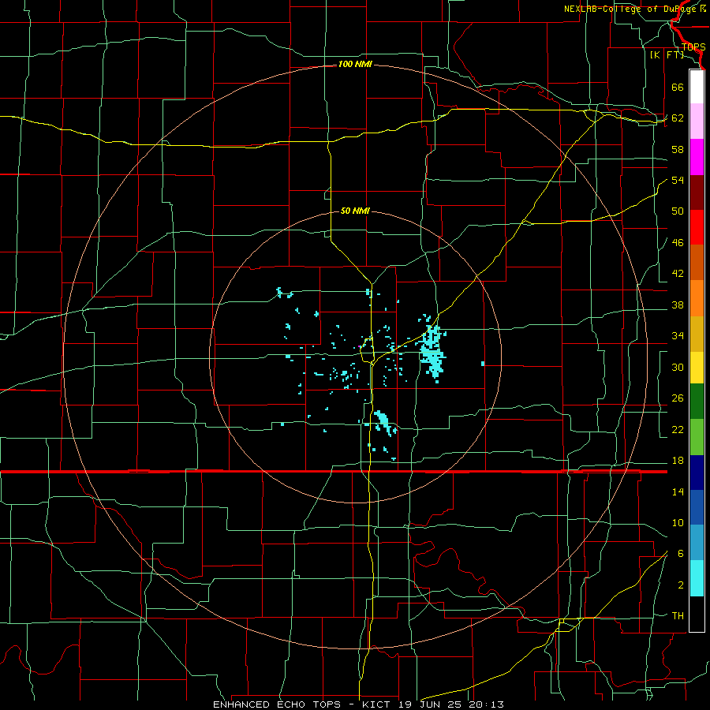Click the '58' legend value
The image size is (710, 710).
pos(678,149)
